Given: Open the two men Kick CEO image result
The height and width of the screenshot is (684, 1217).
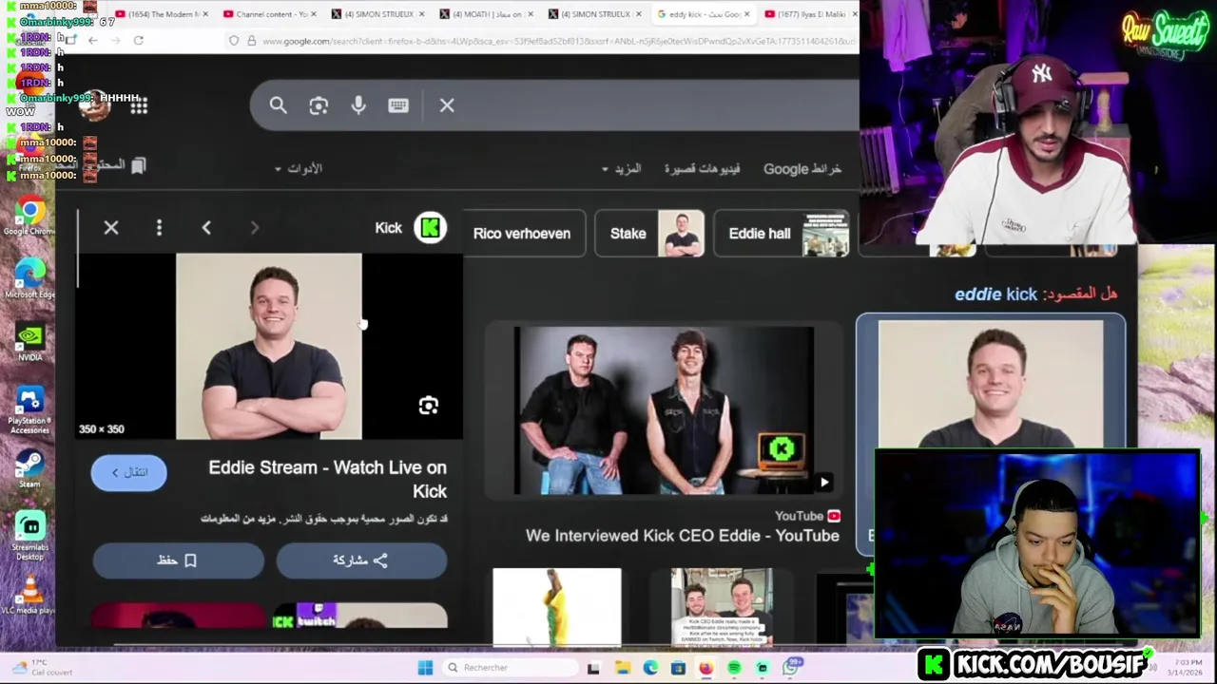Looking at the screenshot, I should tap(722, 606).
